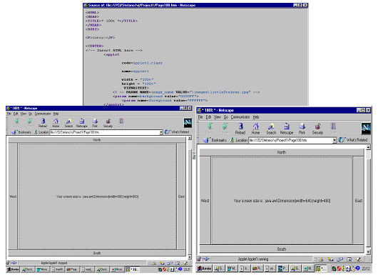
Task: Click clock showing 23:12 in system tray
Action: pos(365,268)
